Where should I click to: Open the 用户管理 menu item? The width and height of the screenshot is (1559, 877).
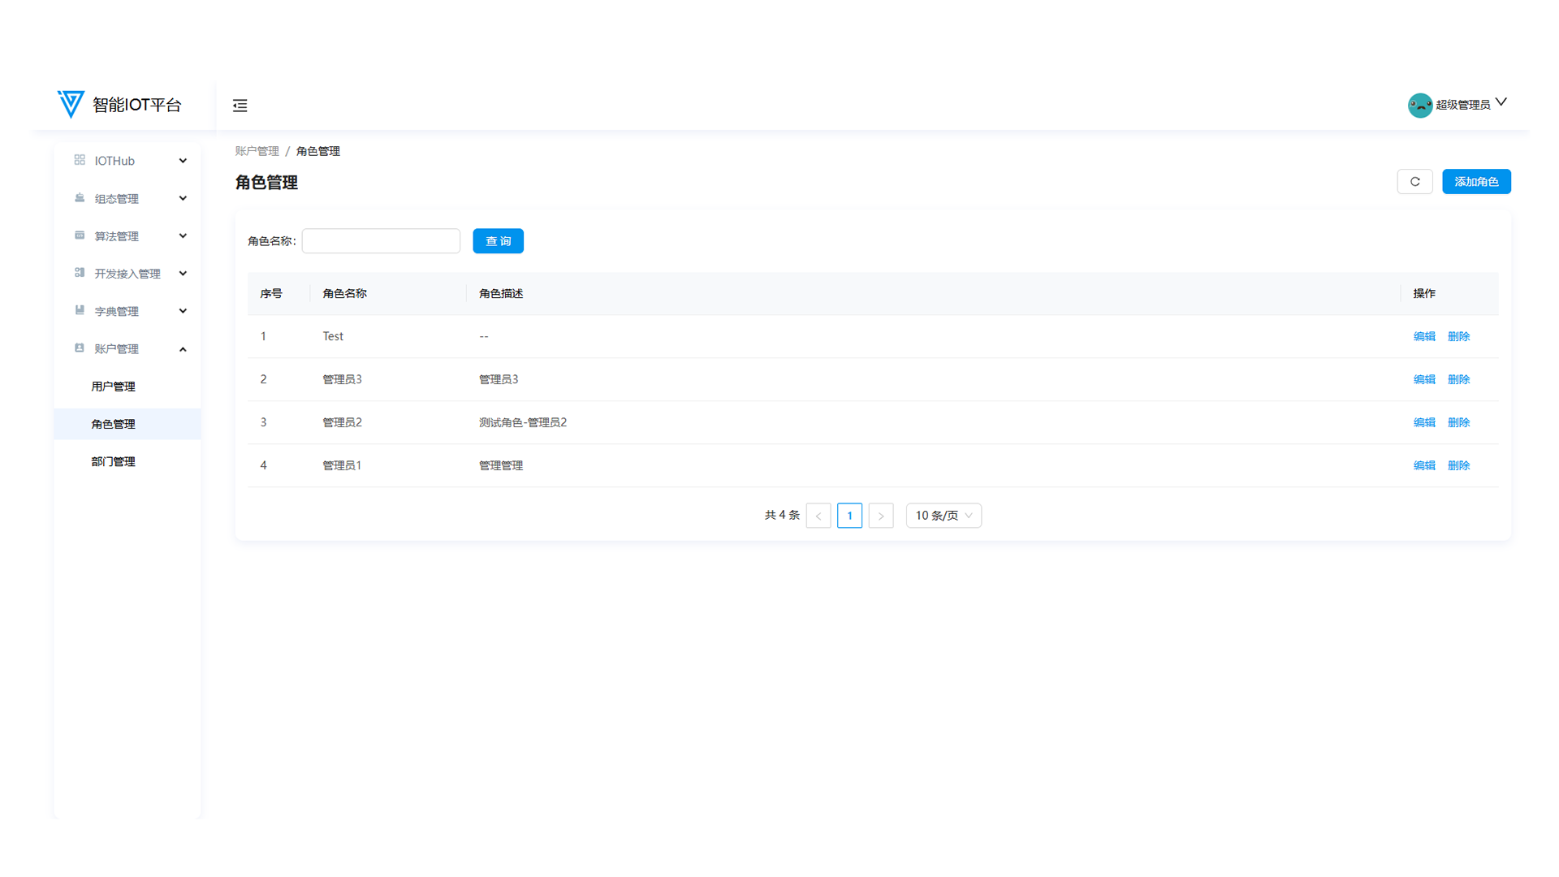114,387
